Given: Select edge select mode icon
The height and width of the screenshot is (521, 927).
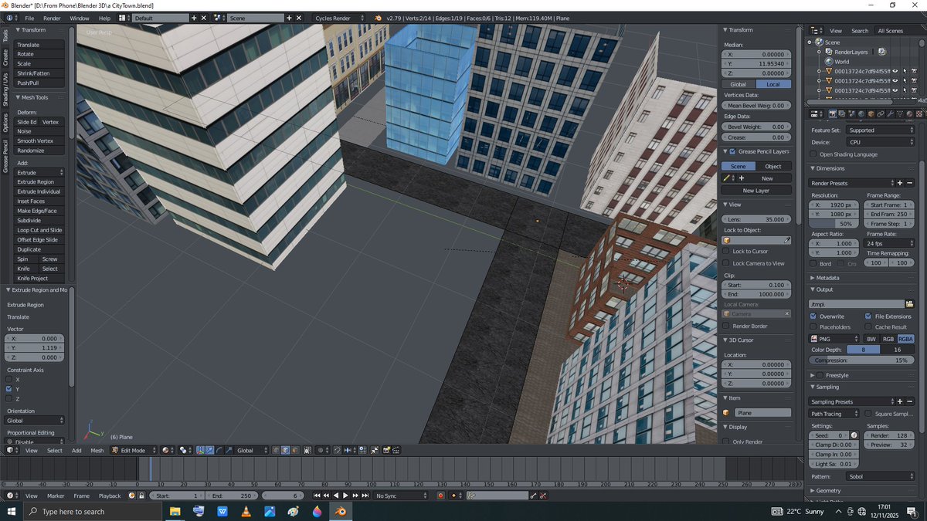Looking at the screenshot, I should [x=285, y=450].
